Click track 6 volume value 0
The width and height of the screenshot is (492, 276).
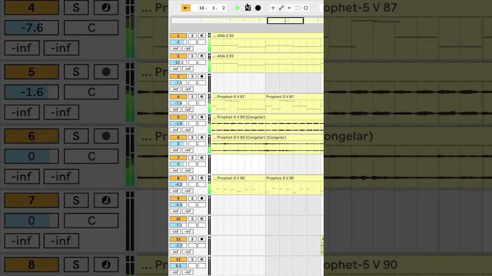tap(178, 144)
